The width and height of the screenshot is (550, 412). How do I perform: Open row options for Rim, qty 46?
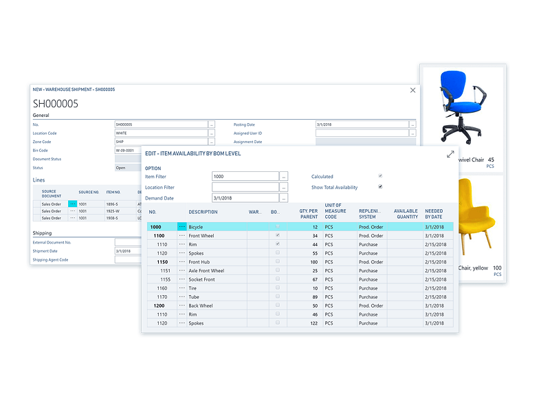[x=181, y=314]
